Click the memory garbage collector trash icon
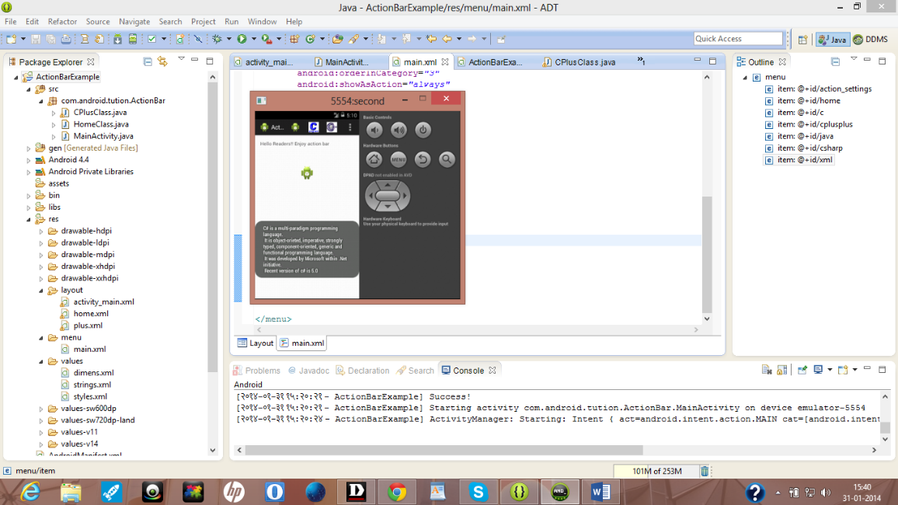The image size is (898, 505). (x=705, y=472)
